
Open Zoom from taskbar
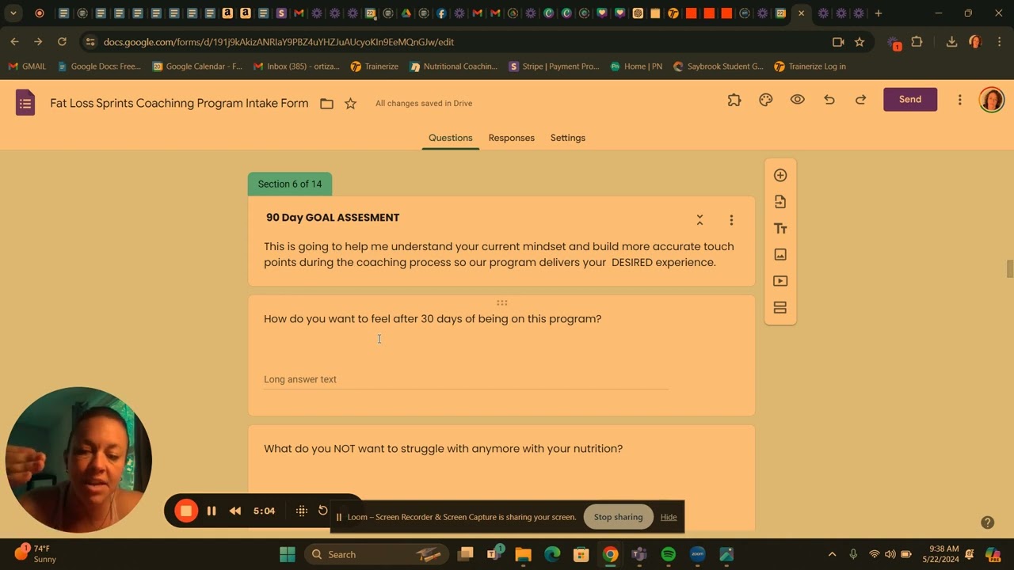(697, 554)
